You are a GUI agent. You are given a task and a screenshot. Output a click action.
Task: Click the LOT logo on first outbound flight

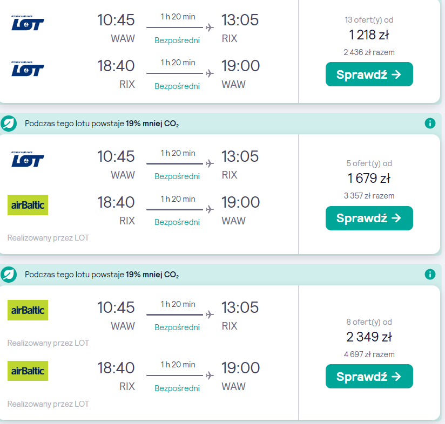click(28, 23)
